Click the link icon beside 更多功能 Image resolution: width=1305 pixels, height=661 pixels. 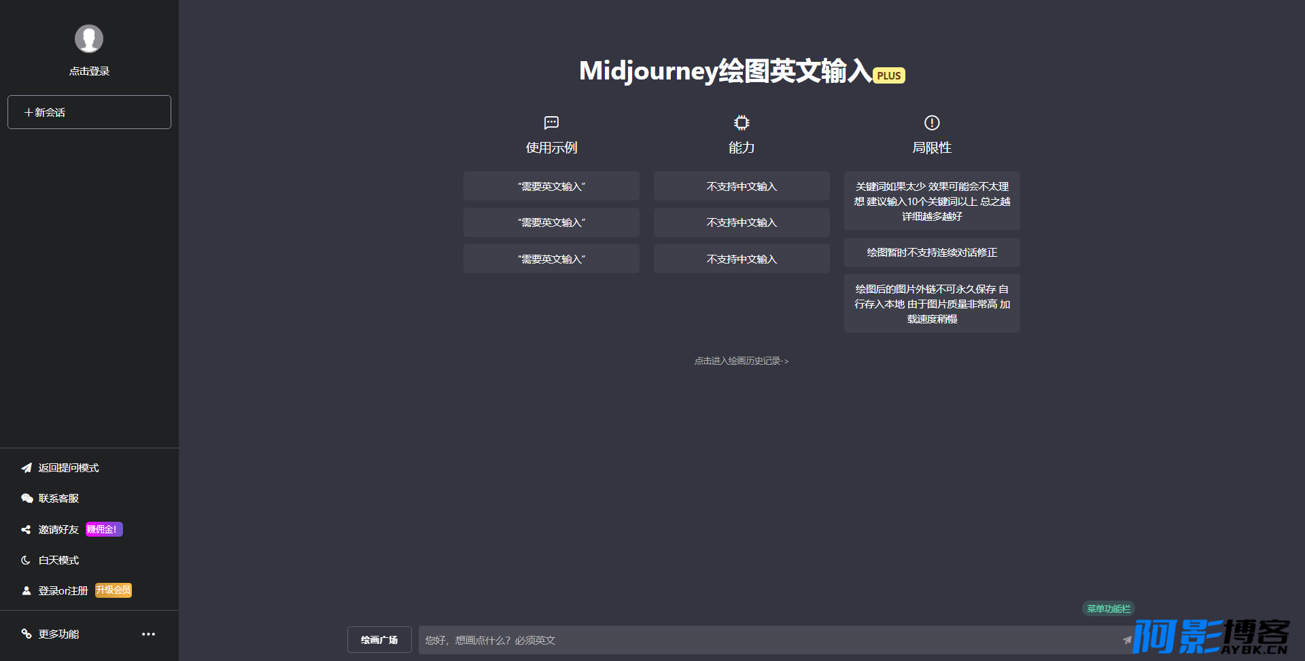27,634
